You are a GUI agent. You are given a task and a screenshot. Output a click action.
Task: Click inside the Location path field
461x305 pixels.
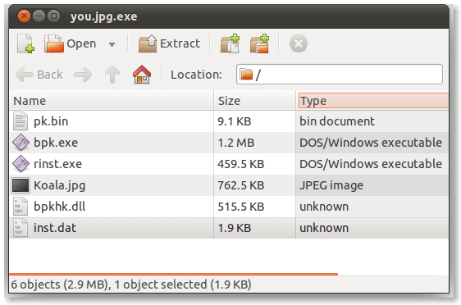(340, 75)
